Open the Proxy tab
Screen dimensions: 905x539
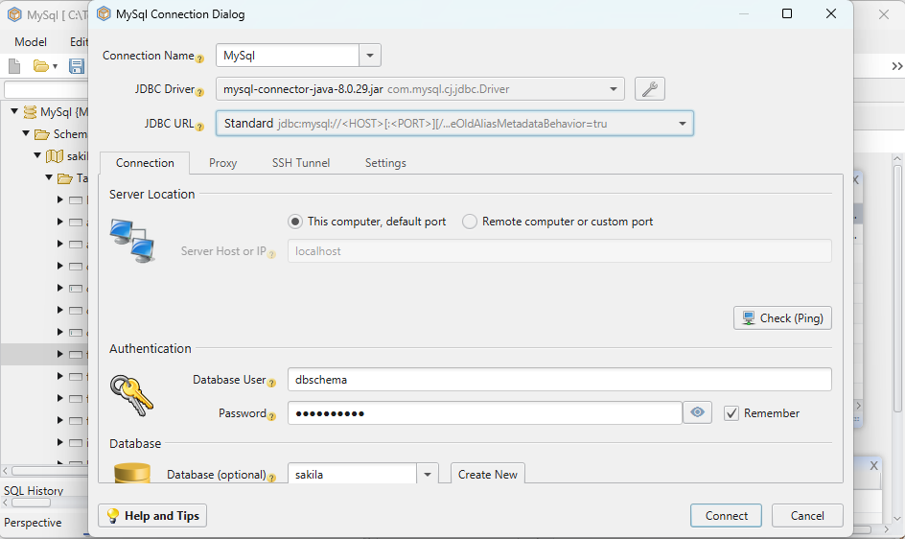pos(222,163)
